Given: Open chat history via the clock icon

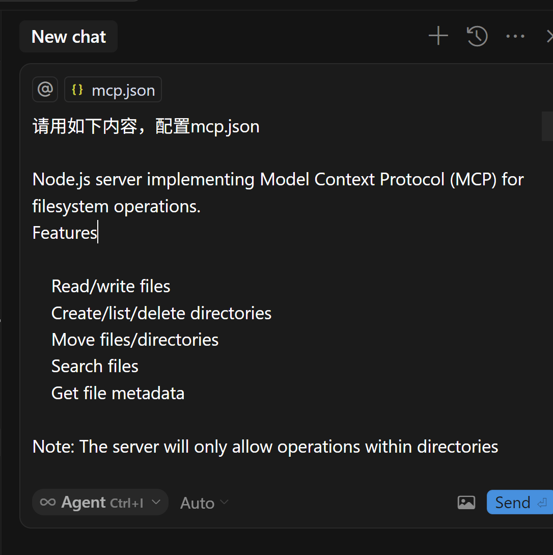Looking at the screenshot, I should tap(477, 36).
